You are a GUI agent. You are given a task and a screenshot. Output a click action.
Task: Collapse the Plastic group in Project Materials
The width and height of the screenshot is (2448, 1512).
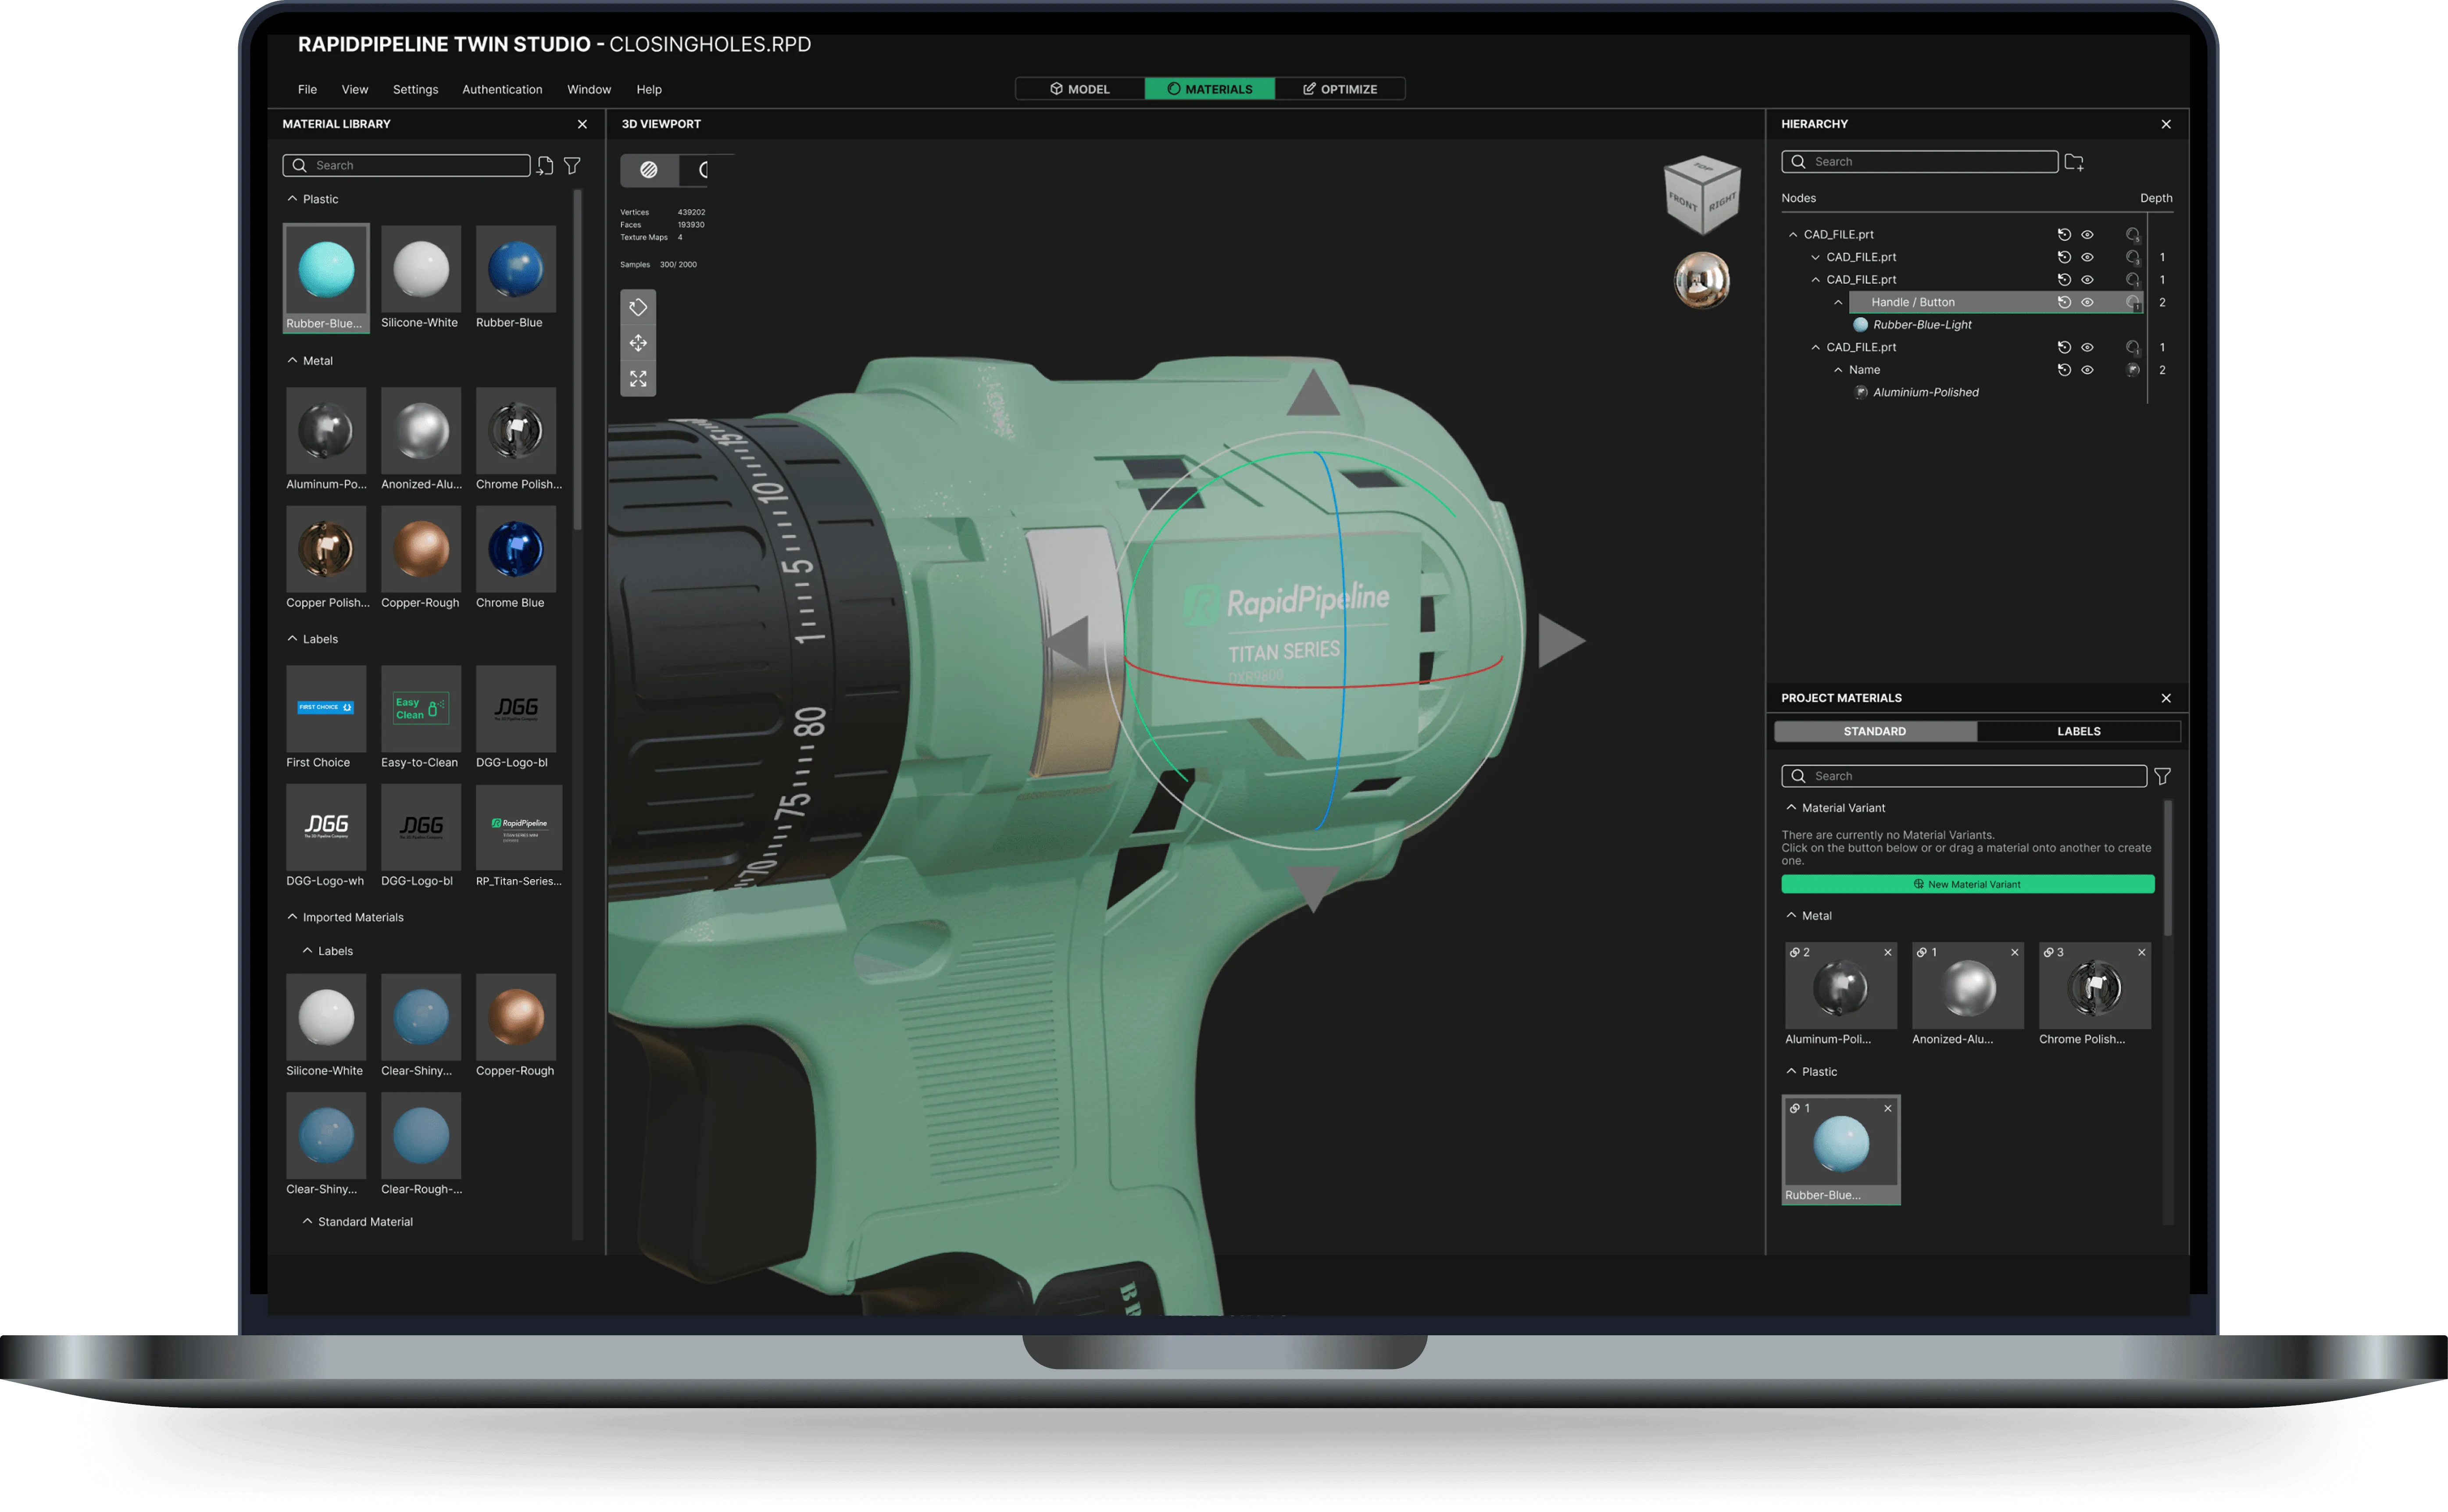click(x=1791, y=1072)
